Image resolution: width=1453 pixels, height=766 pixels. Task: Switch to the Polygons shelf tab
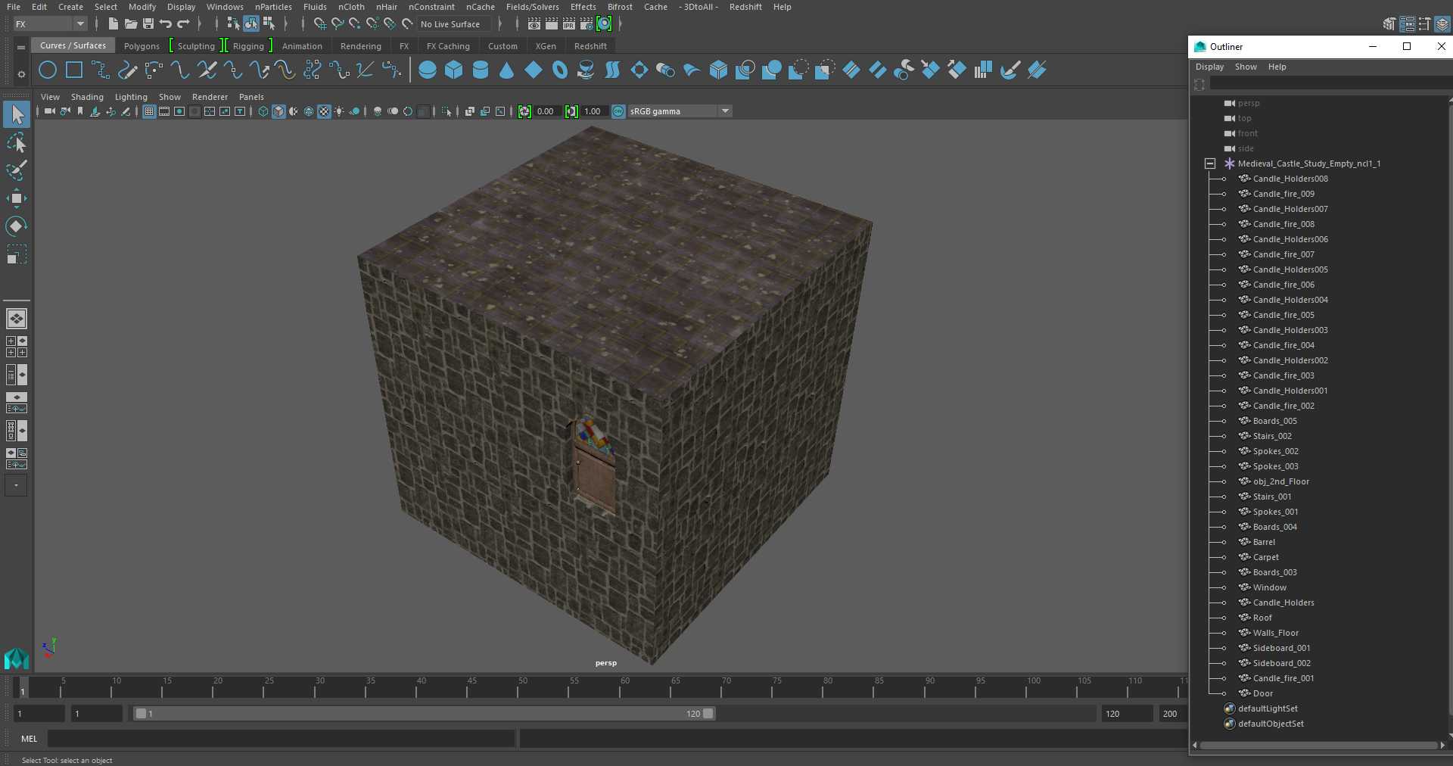coord(142,46)
